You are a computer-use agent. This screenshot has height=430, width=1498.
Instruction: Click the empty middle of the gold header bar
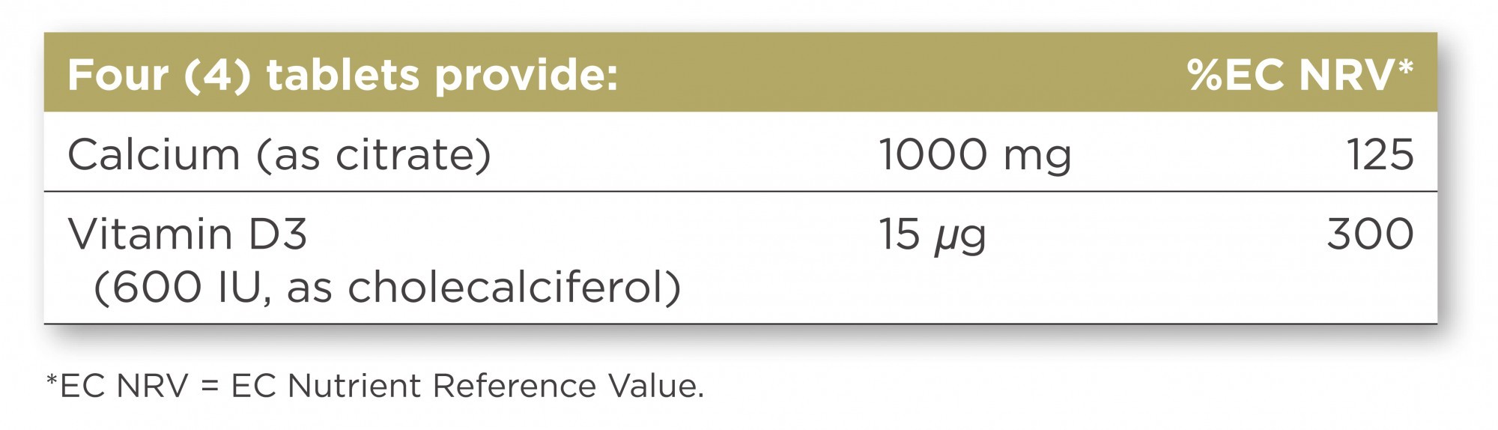pos(899,76)
